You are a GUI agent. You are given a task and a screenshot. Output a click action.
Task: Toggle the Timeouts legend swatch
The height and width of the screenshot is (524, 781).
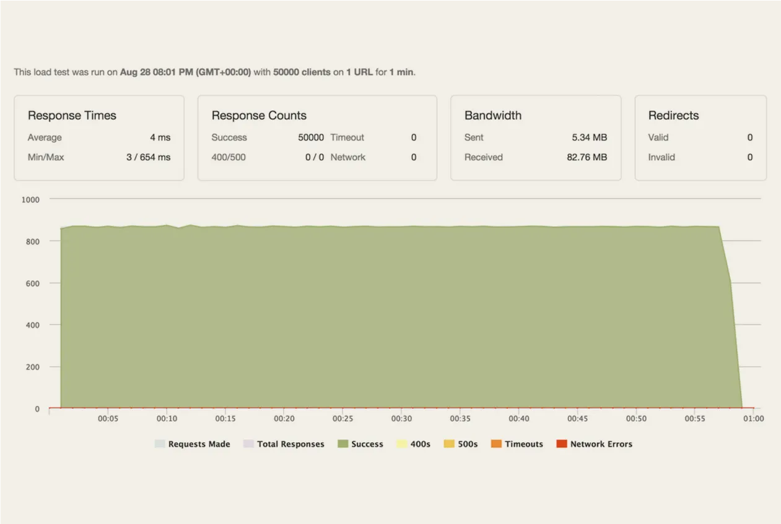496,444
